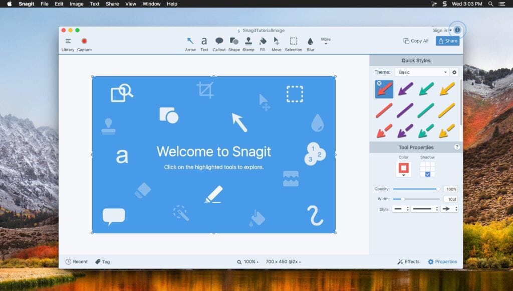
Task: Open macOS Notification Center icon
Action: click(502, 4)
